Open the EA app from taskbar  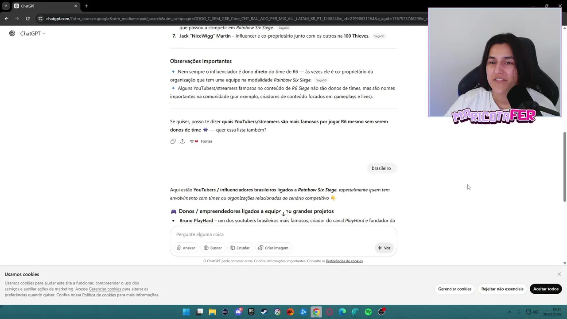click(290, 312)
